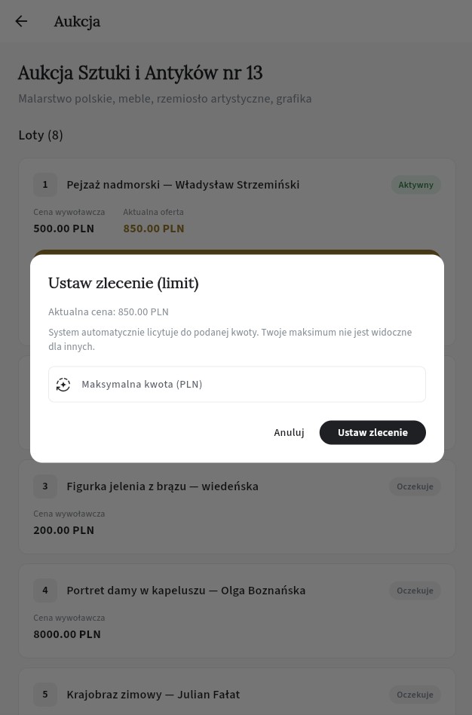Open lot Portret damy w kapeluszu — Olga Boznańska
This screenshot has height=715, width=472.
(x=185, y=591)
